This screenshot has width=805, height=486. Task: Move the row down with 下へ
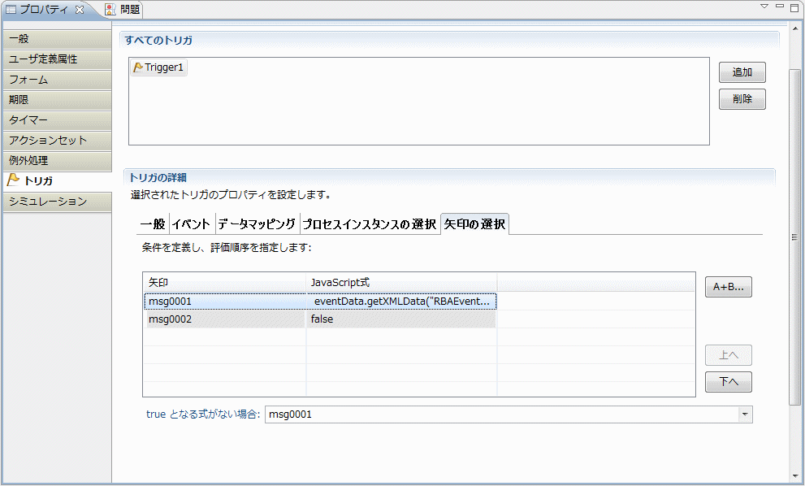[728, 382]
